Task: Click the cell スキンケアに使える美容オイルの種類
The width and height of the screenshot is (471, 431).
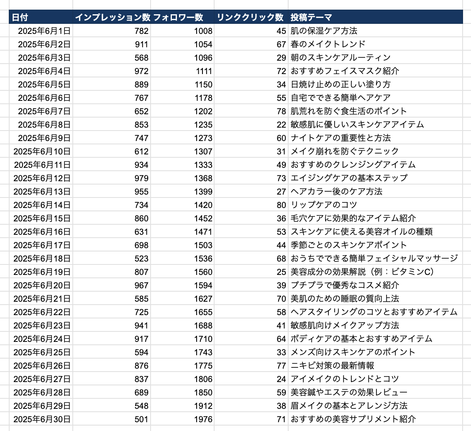Action: click(x=376, y=231)
